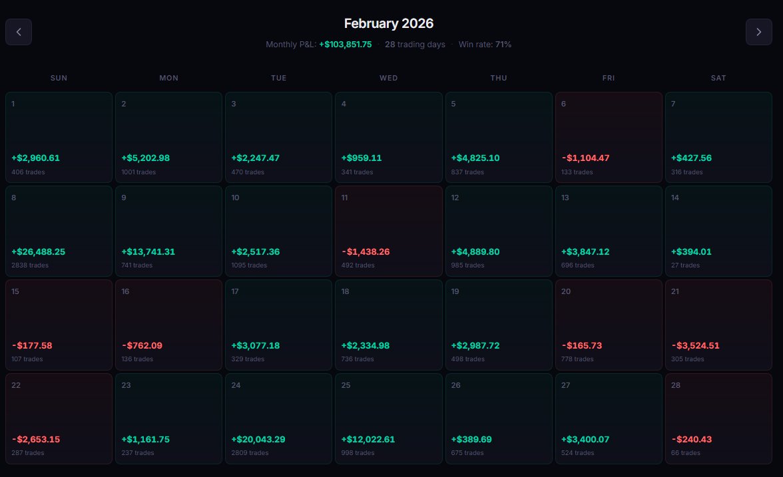The image size is (783, 477).
Task: Select the -$762.09 loss on day 16
Action: (142, 346)
